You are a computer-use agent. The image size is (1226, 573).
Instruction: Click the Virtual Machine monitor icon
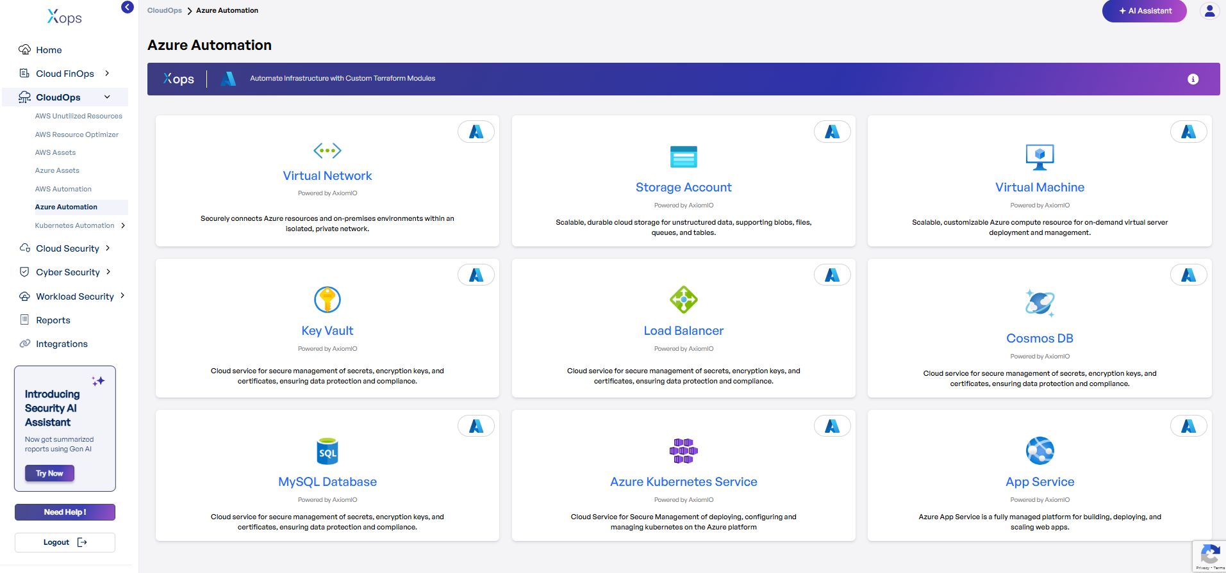click(1040, 157)
